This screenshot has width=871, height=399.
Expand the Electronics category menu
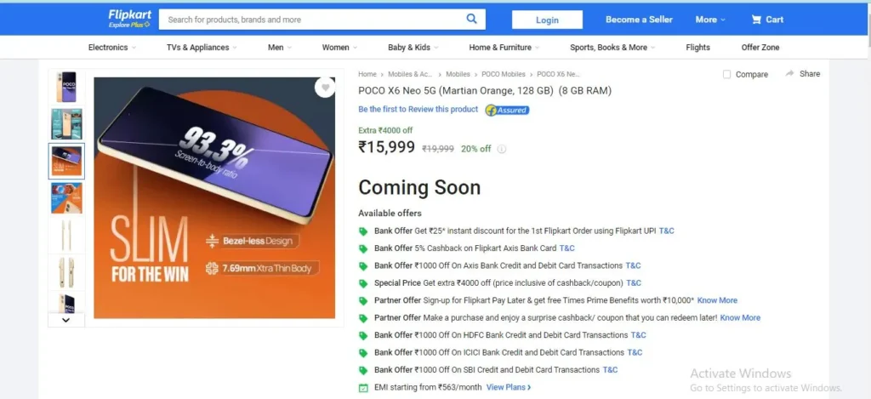pos(111,48)
